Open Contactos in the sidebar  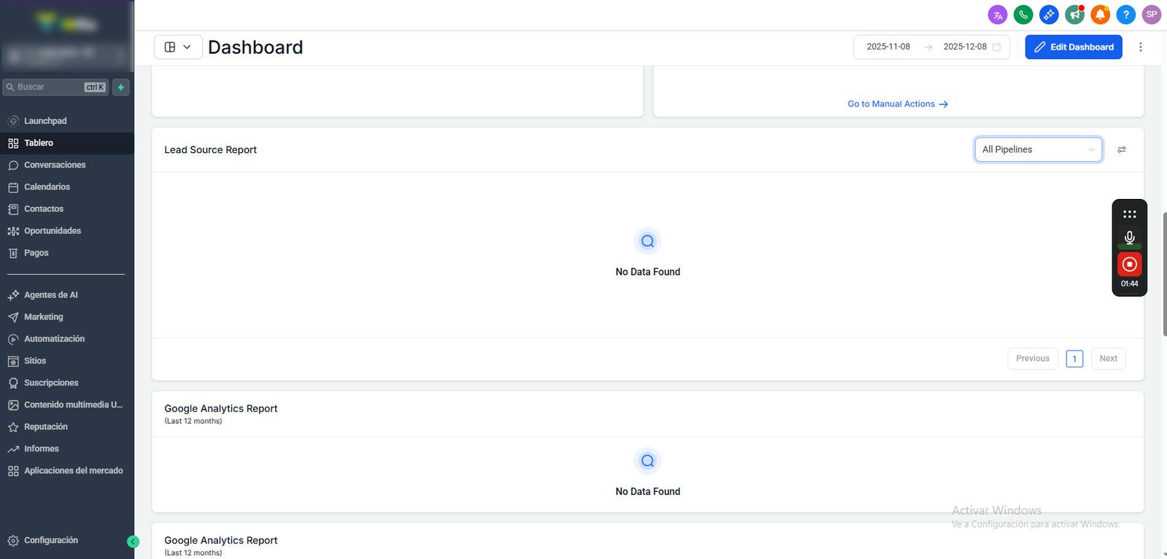click(67, 208)
